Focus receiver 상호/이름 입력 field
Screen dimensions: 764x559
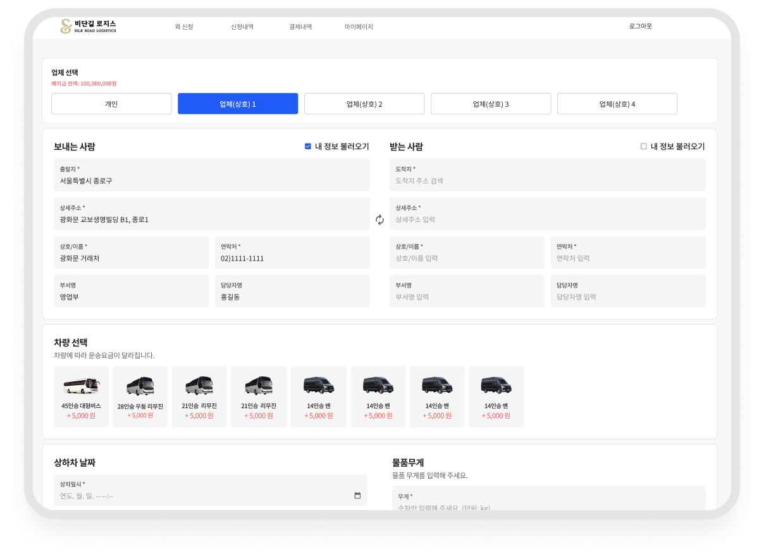click(x=467, y=252)
